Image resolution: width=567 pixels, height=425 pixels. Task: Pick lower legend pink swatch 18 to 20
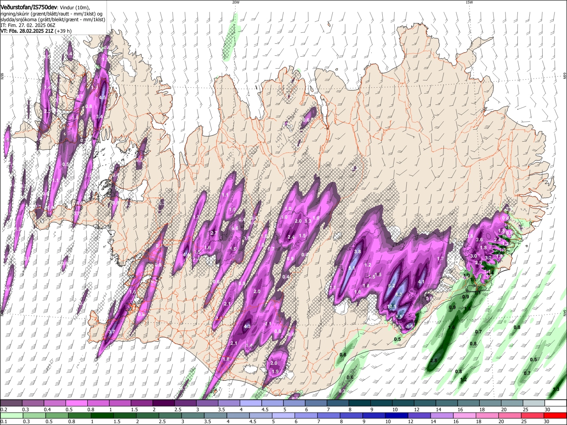pos(487,415)
